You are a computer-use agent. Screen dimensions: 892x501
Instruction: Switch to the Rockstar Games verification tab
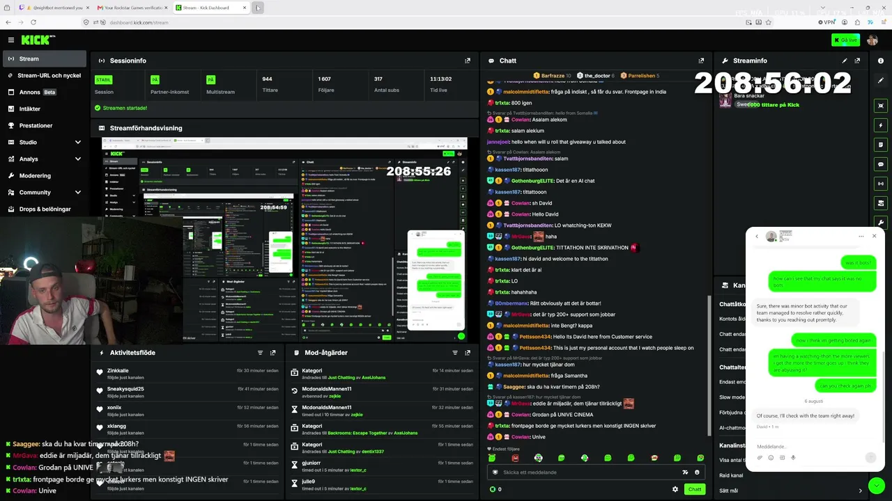(x=132, y=8)
